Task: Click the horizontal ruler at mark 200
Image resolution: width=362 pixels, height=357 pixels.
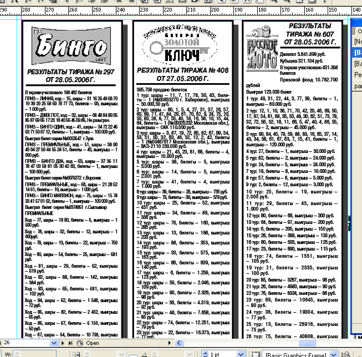Action: [x=215, y=11]
